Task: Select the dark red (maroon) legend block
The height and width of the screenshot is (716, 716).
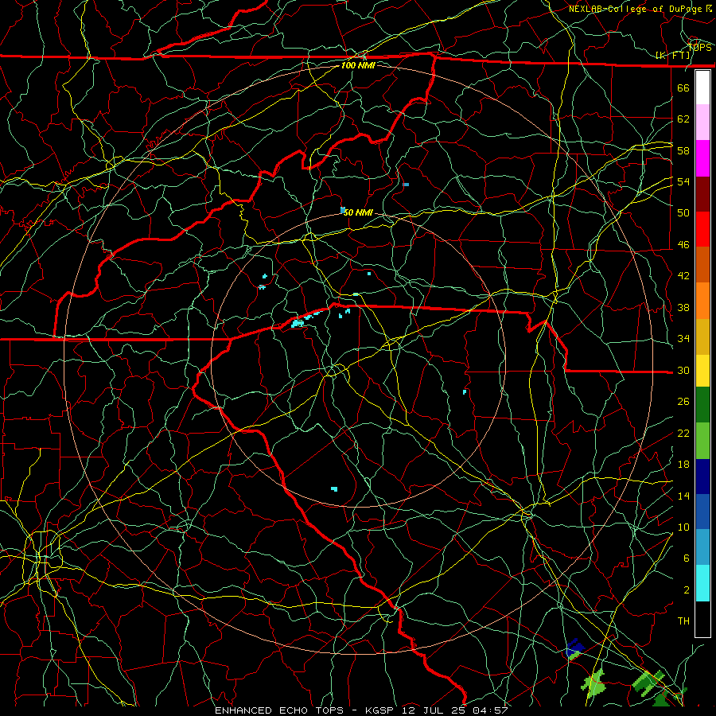Action: tap(702, 194)
